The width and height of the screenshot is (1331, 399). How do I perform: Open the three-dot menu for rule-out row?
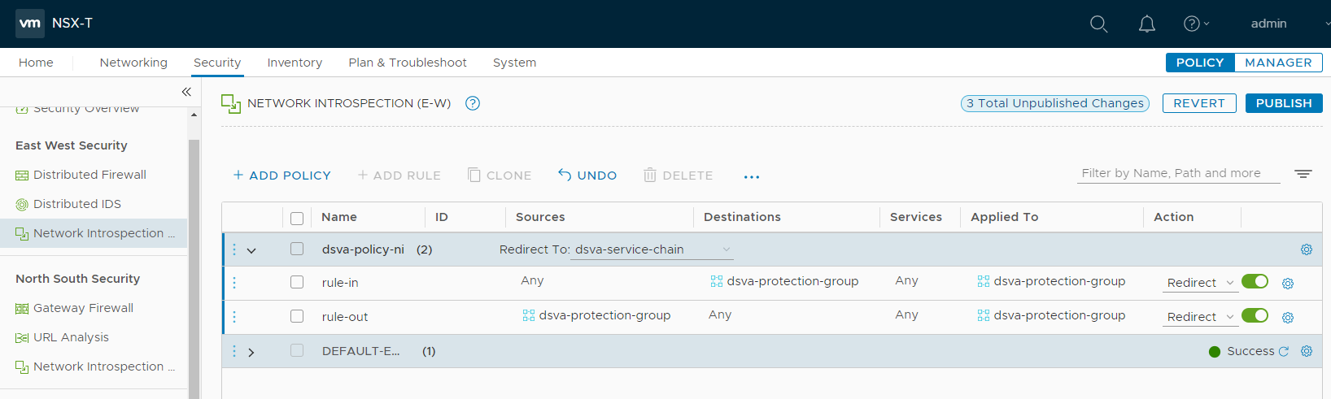point(234,317)
